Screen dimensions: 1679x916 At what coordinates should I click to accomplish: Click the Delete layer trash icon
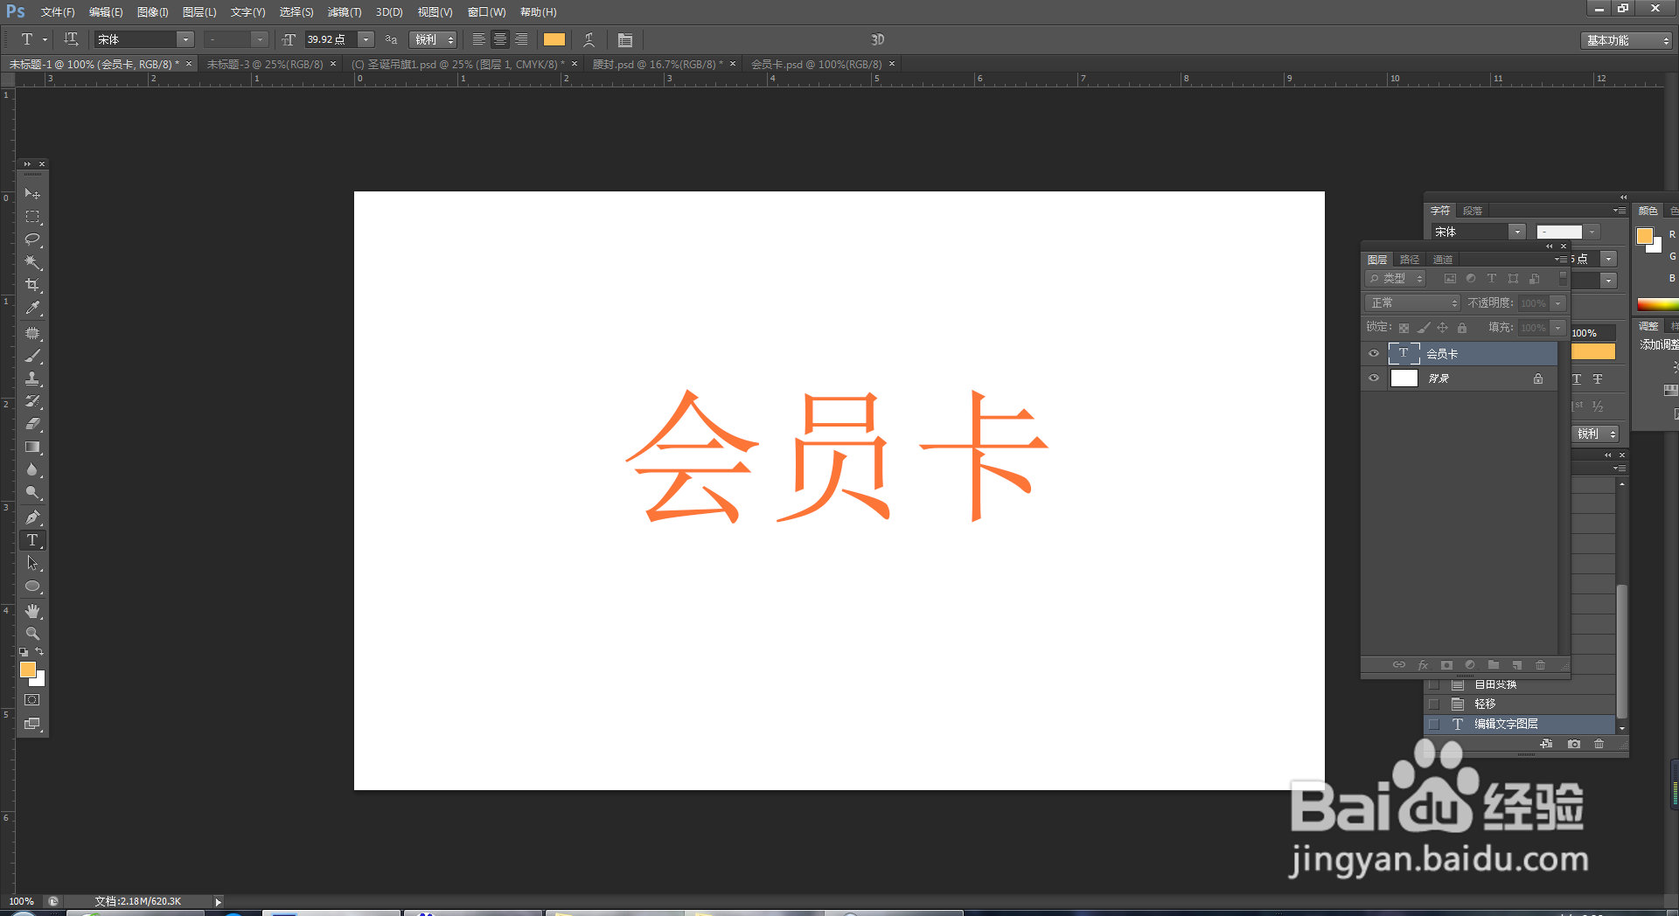1540,665
